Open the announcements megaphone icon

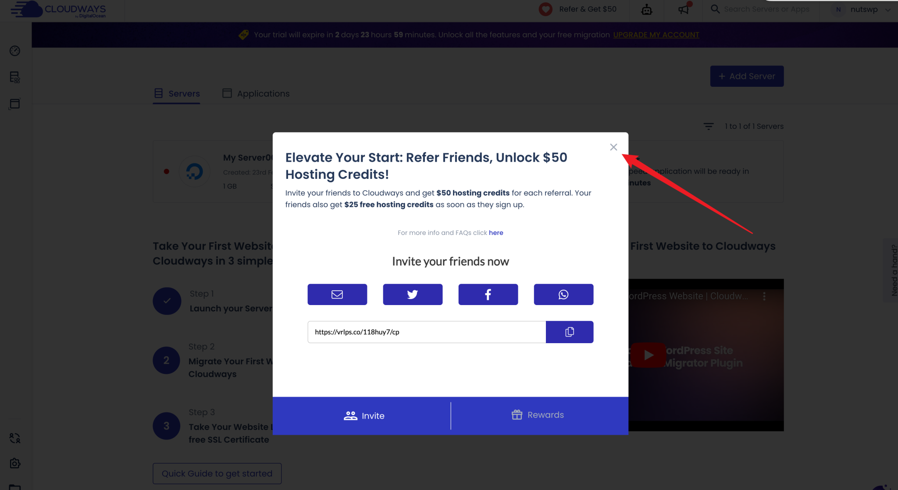click(684, 9)
